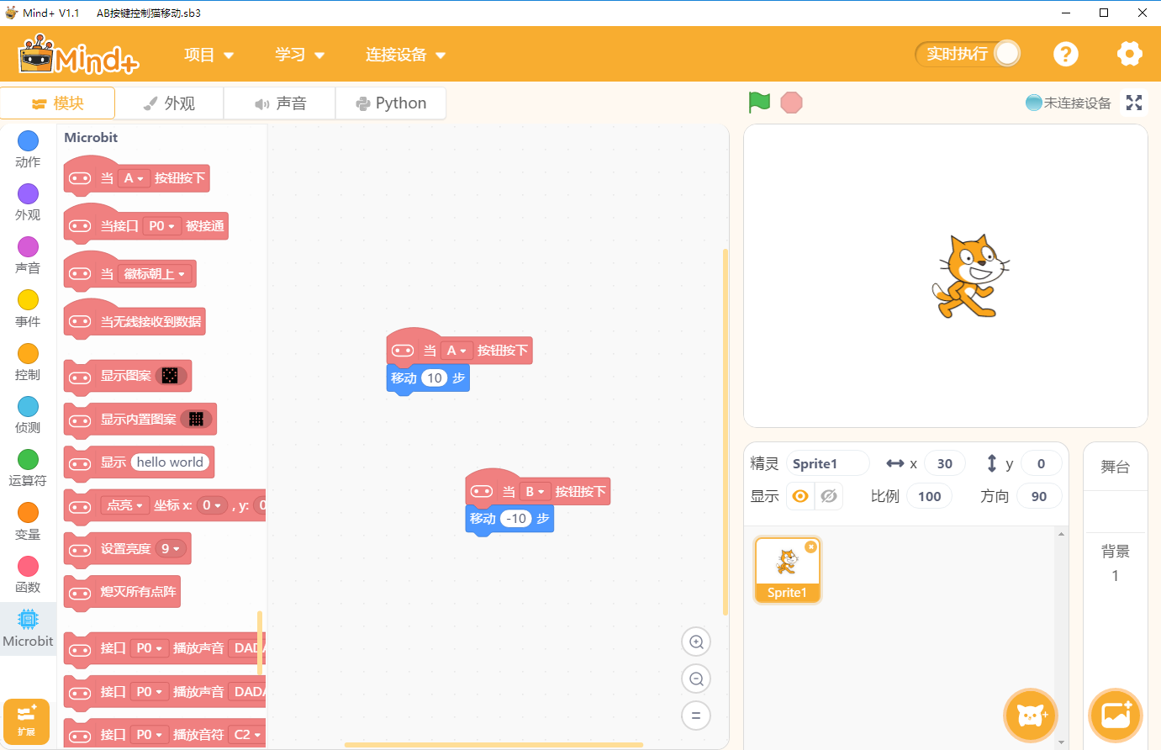Zoom out the script workspace
Screen dimensions: 1161x750
coord(696,679)
